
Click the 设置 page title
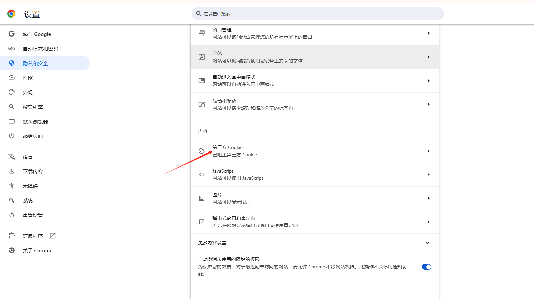pyautogui.click(x=32, y=14)
